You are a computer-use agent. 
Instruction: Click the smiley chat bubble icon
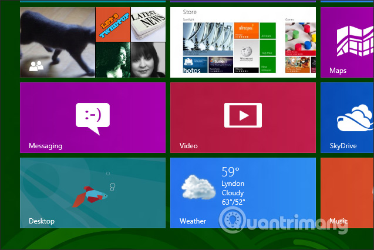coord(93,114)
